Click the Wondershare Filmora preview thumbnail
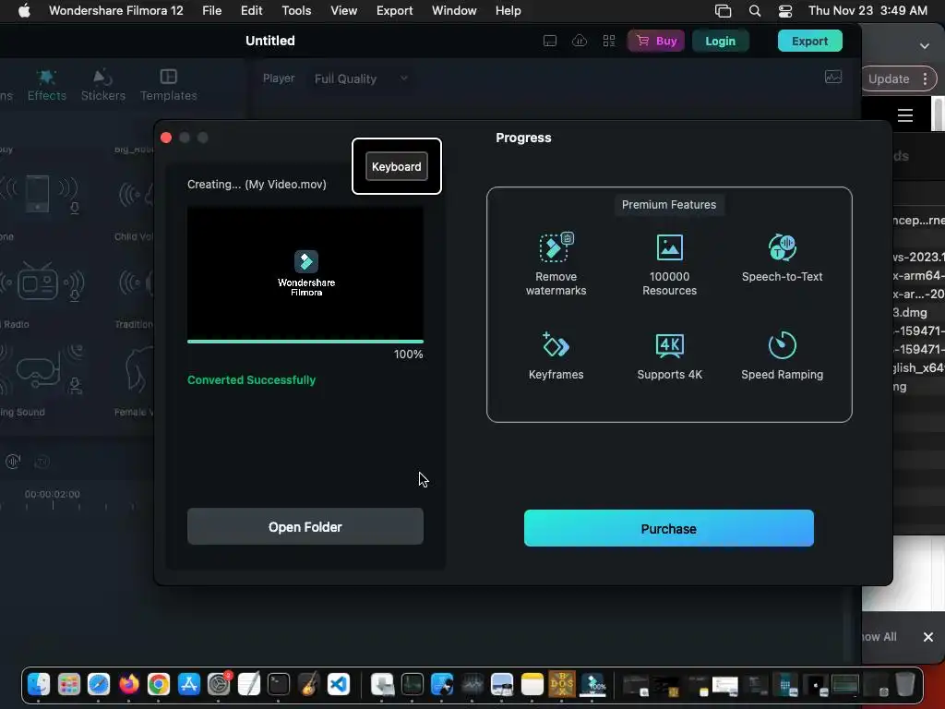The width and height of the screenshot is (945, 709). [x=305, y=273]
